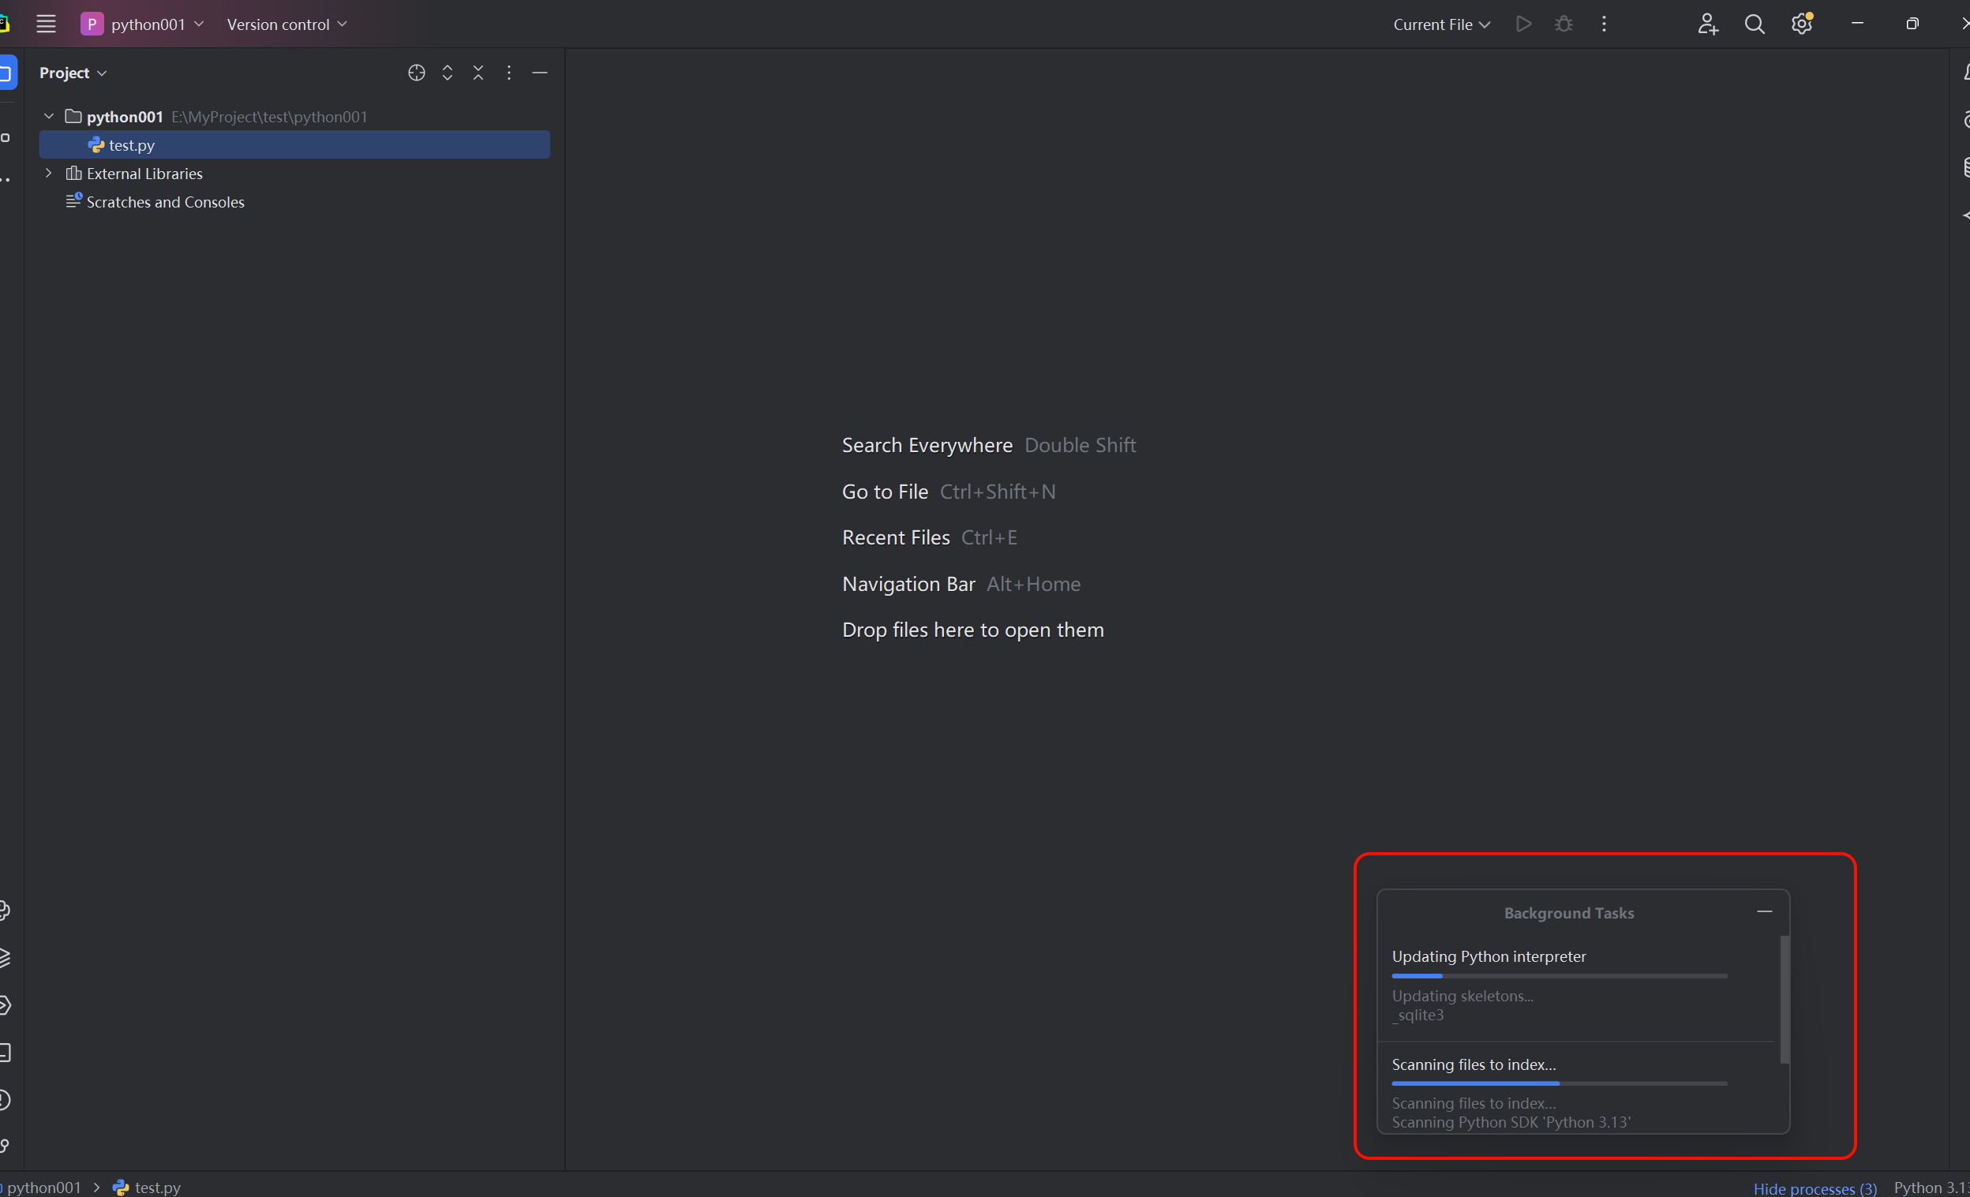Click the Run button in toolbar
Viewport: 1970px width, 1197px height.
tap(1524, 24)
